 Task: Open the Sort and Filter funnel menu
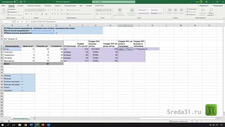point(203,12)
